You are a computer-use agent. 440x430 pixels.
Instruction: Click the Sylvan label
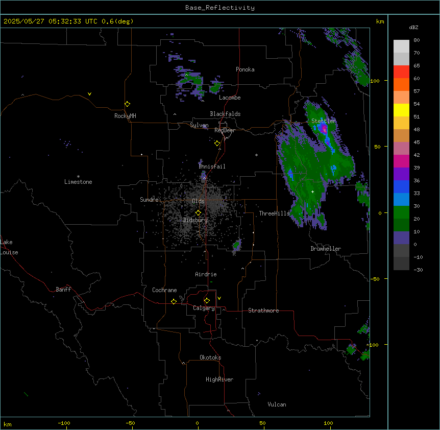coord(199,125)
